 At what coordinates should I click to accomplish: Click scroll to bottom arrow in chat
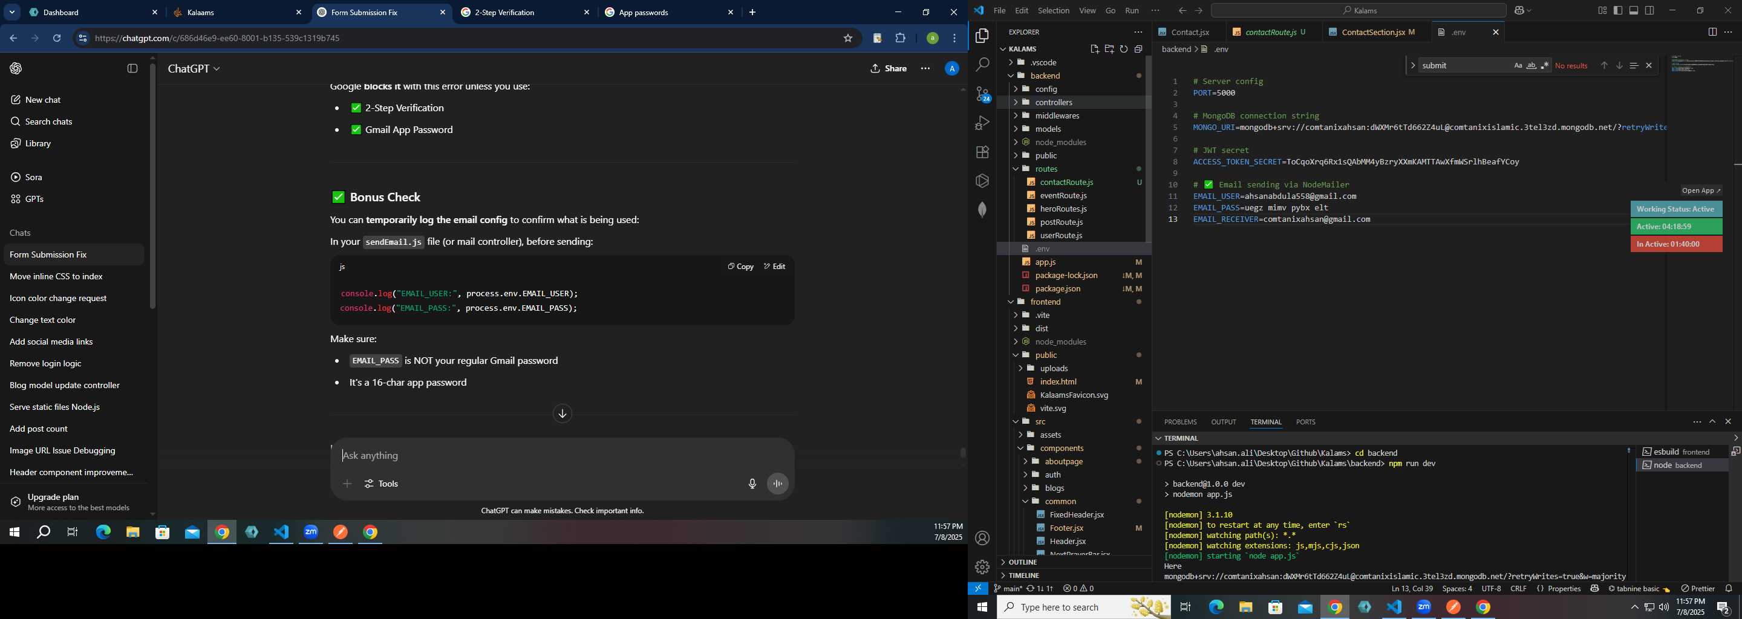tap(563, 413)
